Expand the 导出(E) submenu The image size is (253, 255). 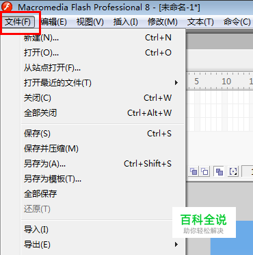click(x=103, y=245)
